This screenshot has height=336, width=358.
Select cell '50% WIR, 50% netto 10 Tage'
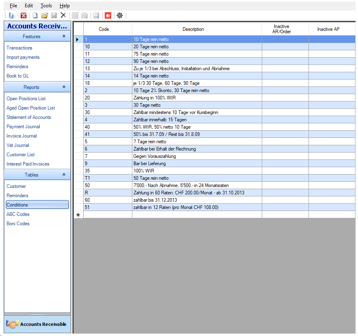197,127
